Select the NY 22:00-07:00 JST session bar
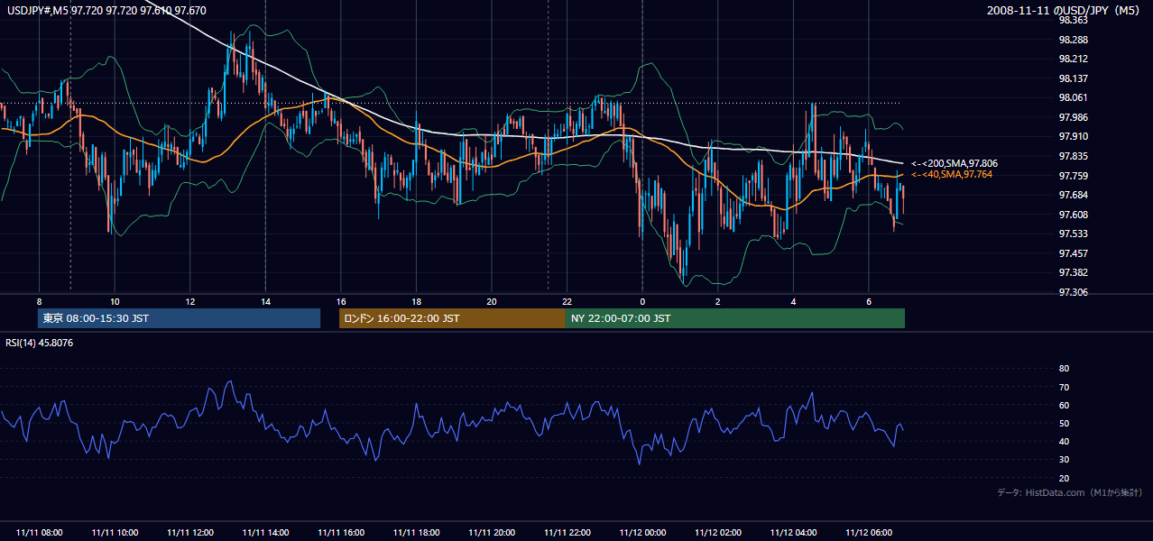 tap(735, 318)
